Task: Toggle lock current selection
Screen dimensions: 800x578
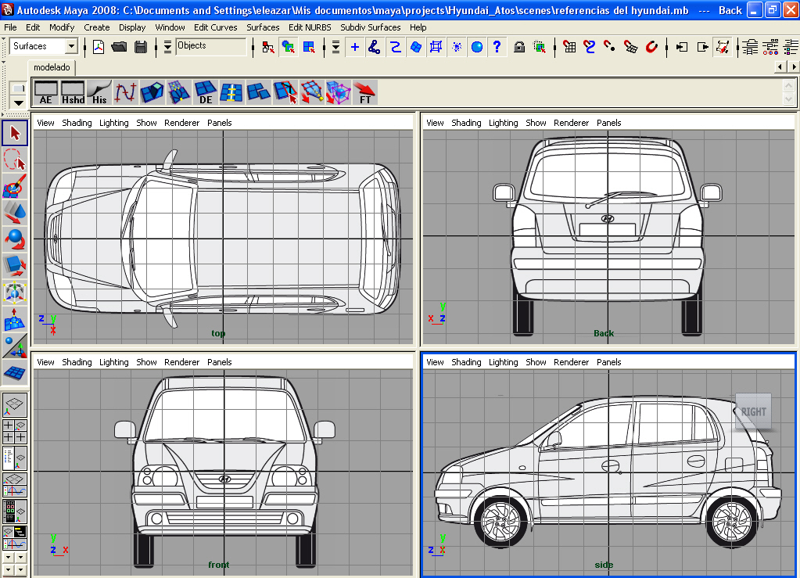Action: [x=519, y=48]
